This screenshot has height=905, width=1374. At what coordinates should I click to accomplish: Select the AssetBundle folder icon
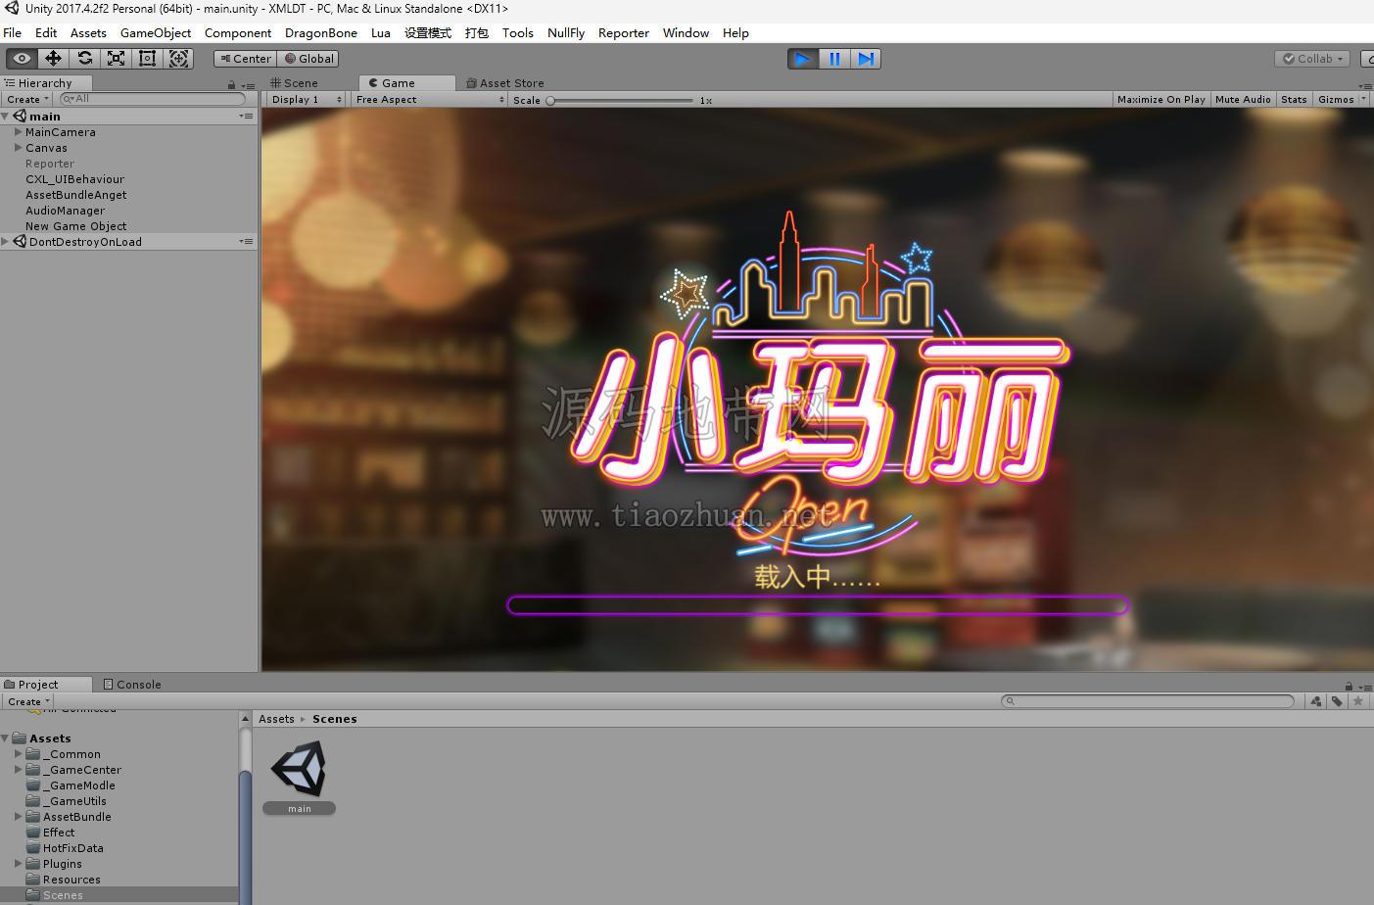(33, 817)
